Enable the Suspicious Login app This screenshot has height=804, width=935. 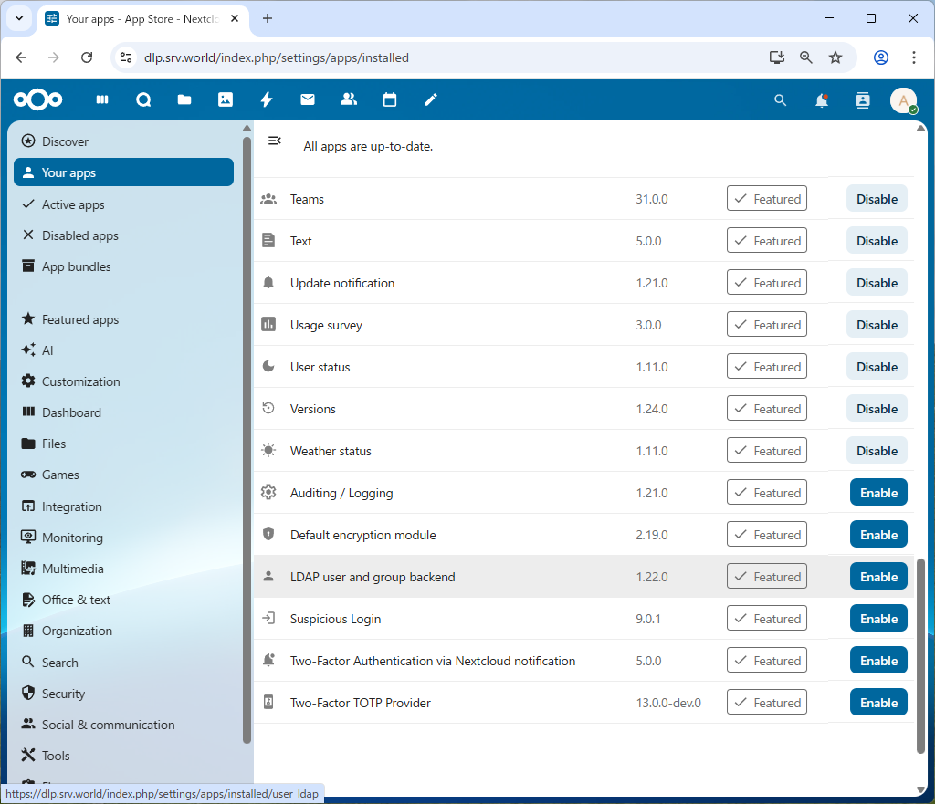(878, 619)
